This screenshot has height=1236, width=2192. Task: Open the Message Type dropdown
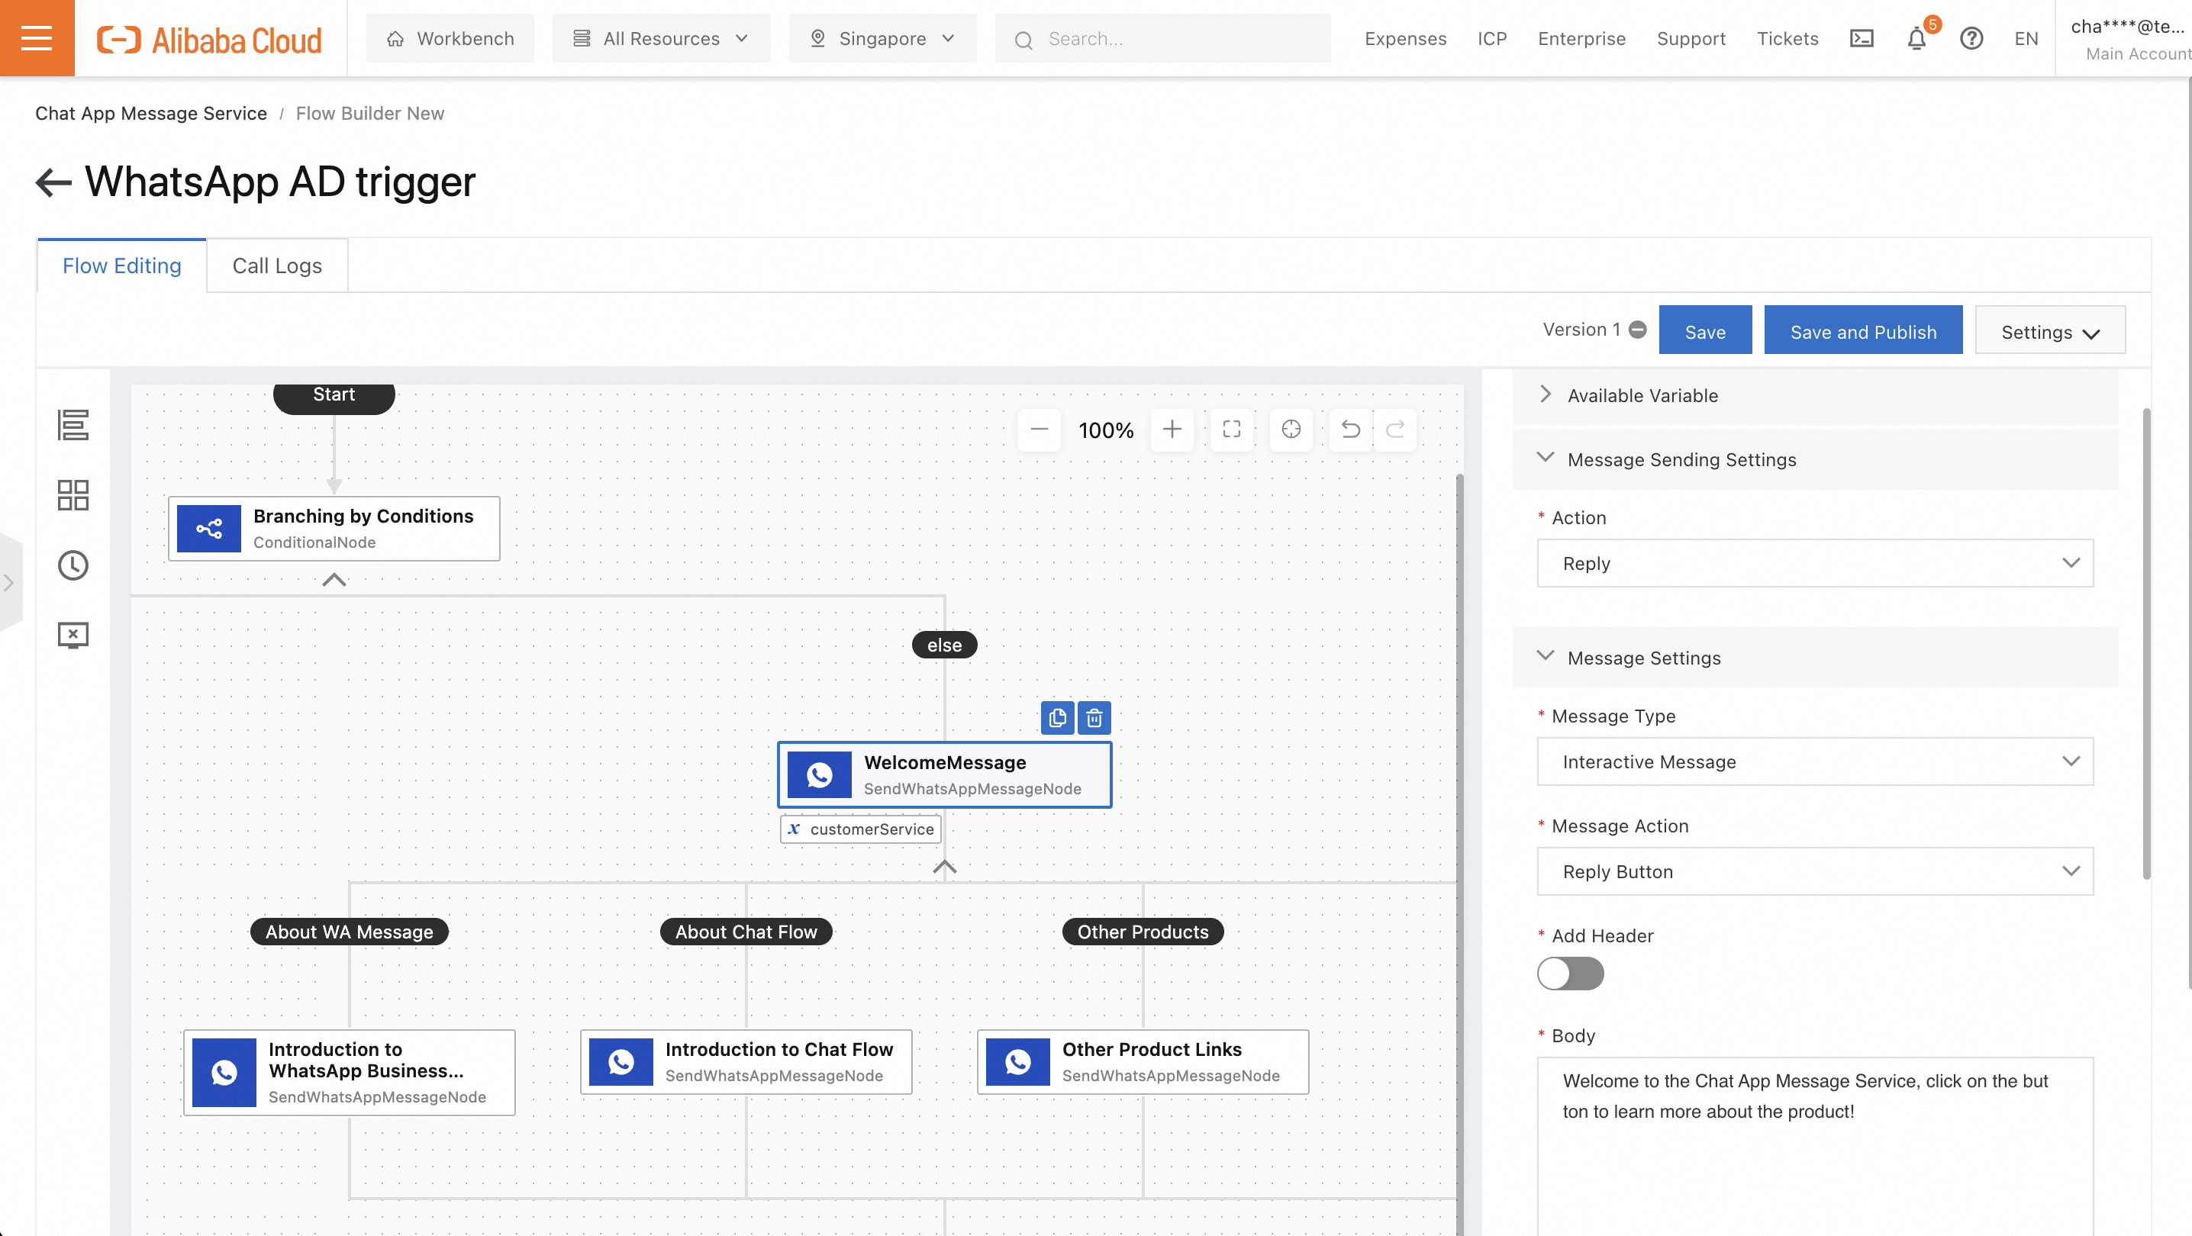point(1814,761)
